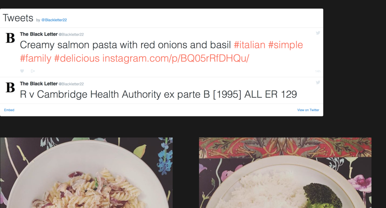Open View on Twitter link
The width and height of the screenshot is (386, 208).
[308, 110]
